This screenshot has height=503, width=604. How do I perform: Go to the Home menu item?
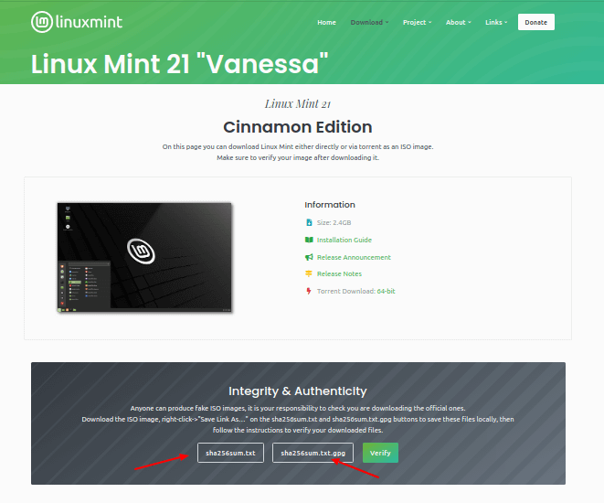tap(326, 22)
